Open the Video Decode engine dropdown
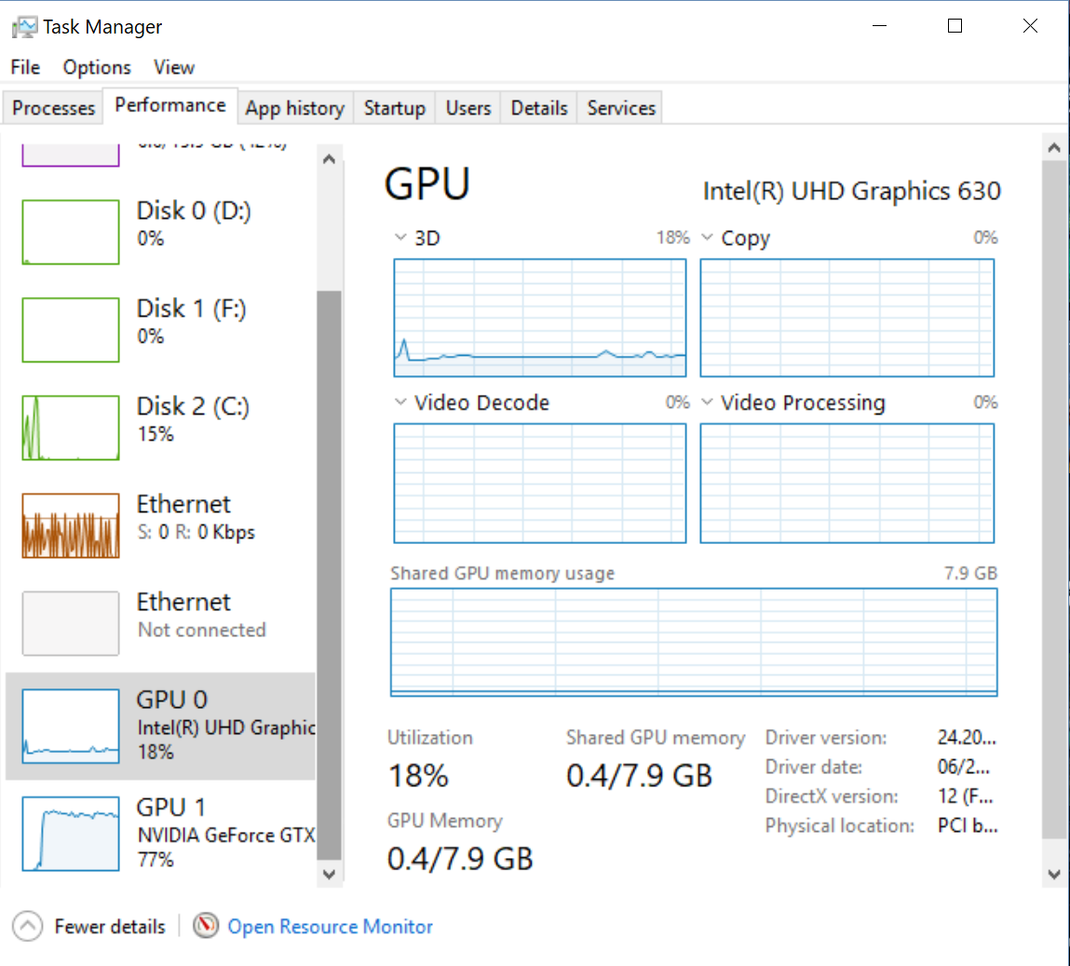Screen dimensions: 1070x966 400,402
